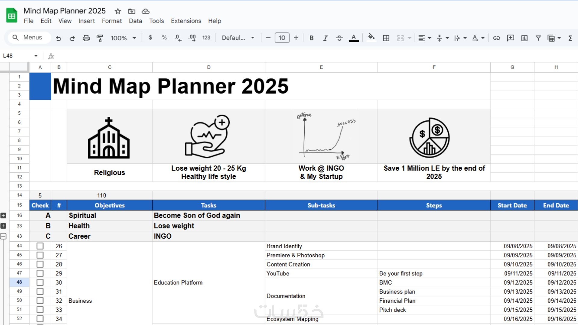Expand the Spiritual row group
578x325 pixels.
(x=3, y=215)
